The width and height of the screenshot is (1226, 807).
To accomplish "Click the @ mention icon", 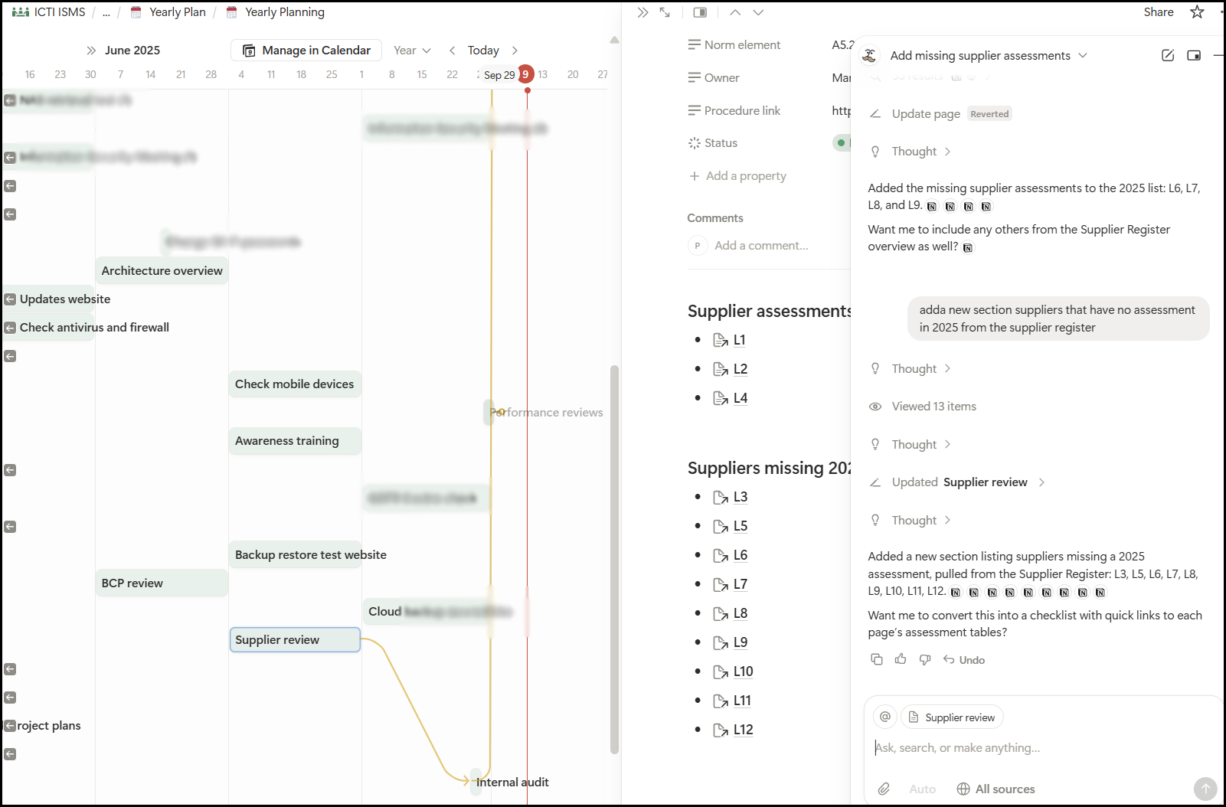I will click(885, 717).
